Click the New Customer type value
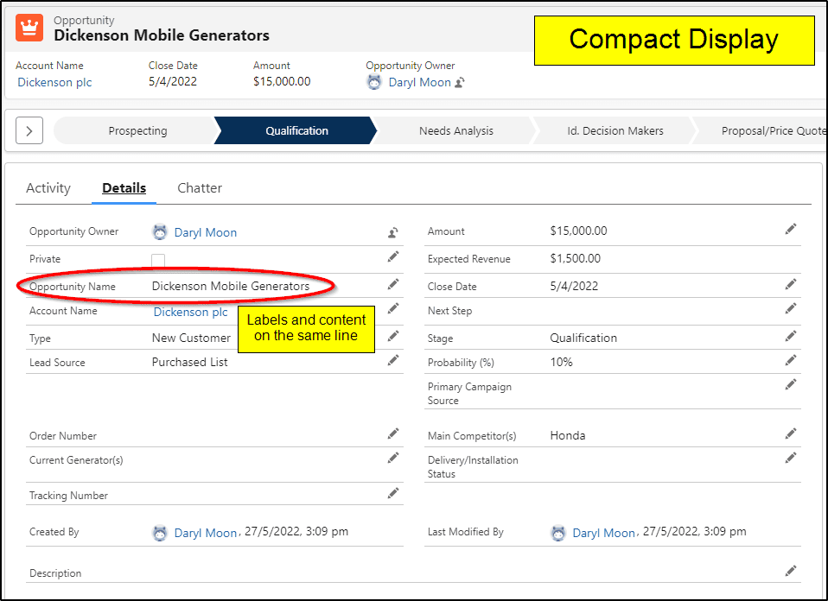Screen dimensions: 828x601 (x=191, y=338)
